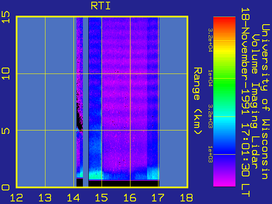Click the 'University of Wisconsin' title line
Image resolution: width=272 pixels, height=204 pixels.
pyautogui.click(x=265, y=102)
